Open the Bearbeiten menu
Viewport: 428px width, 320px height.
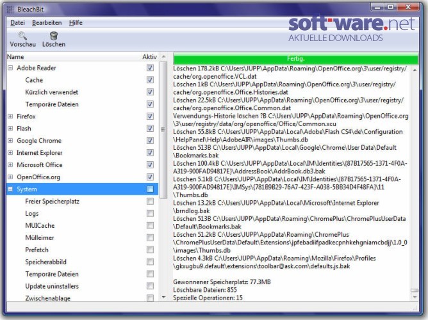coord(47,22)
